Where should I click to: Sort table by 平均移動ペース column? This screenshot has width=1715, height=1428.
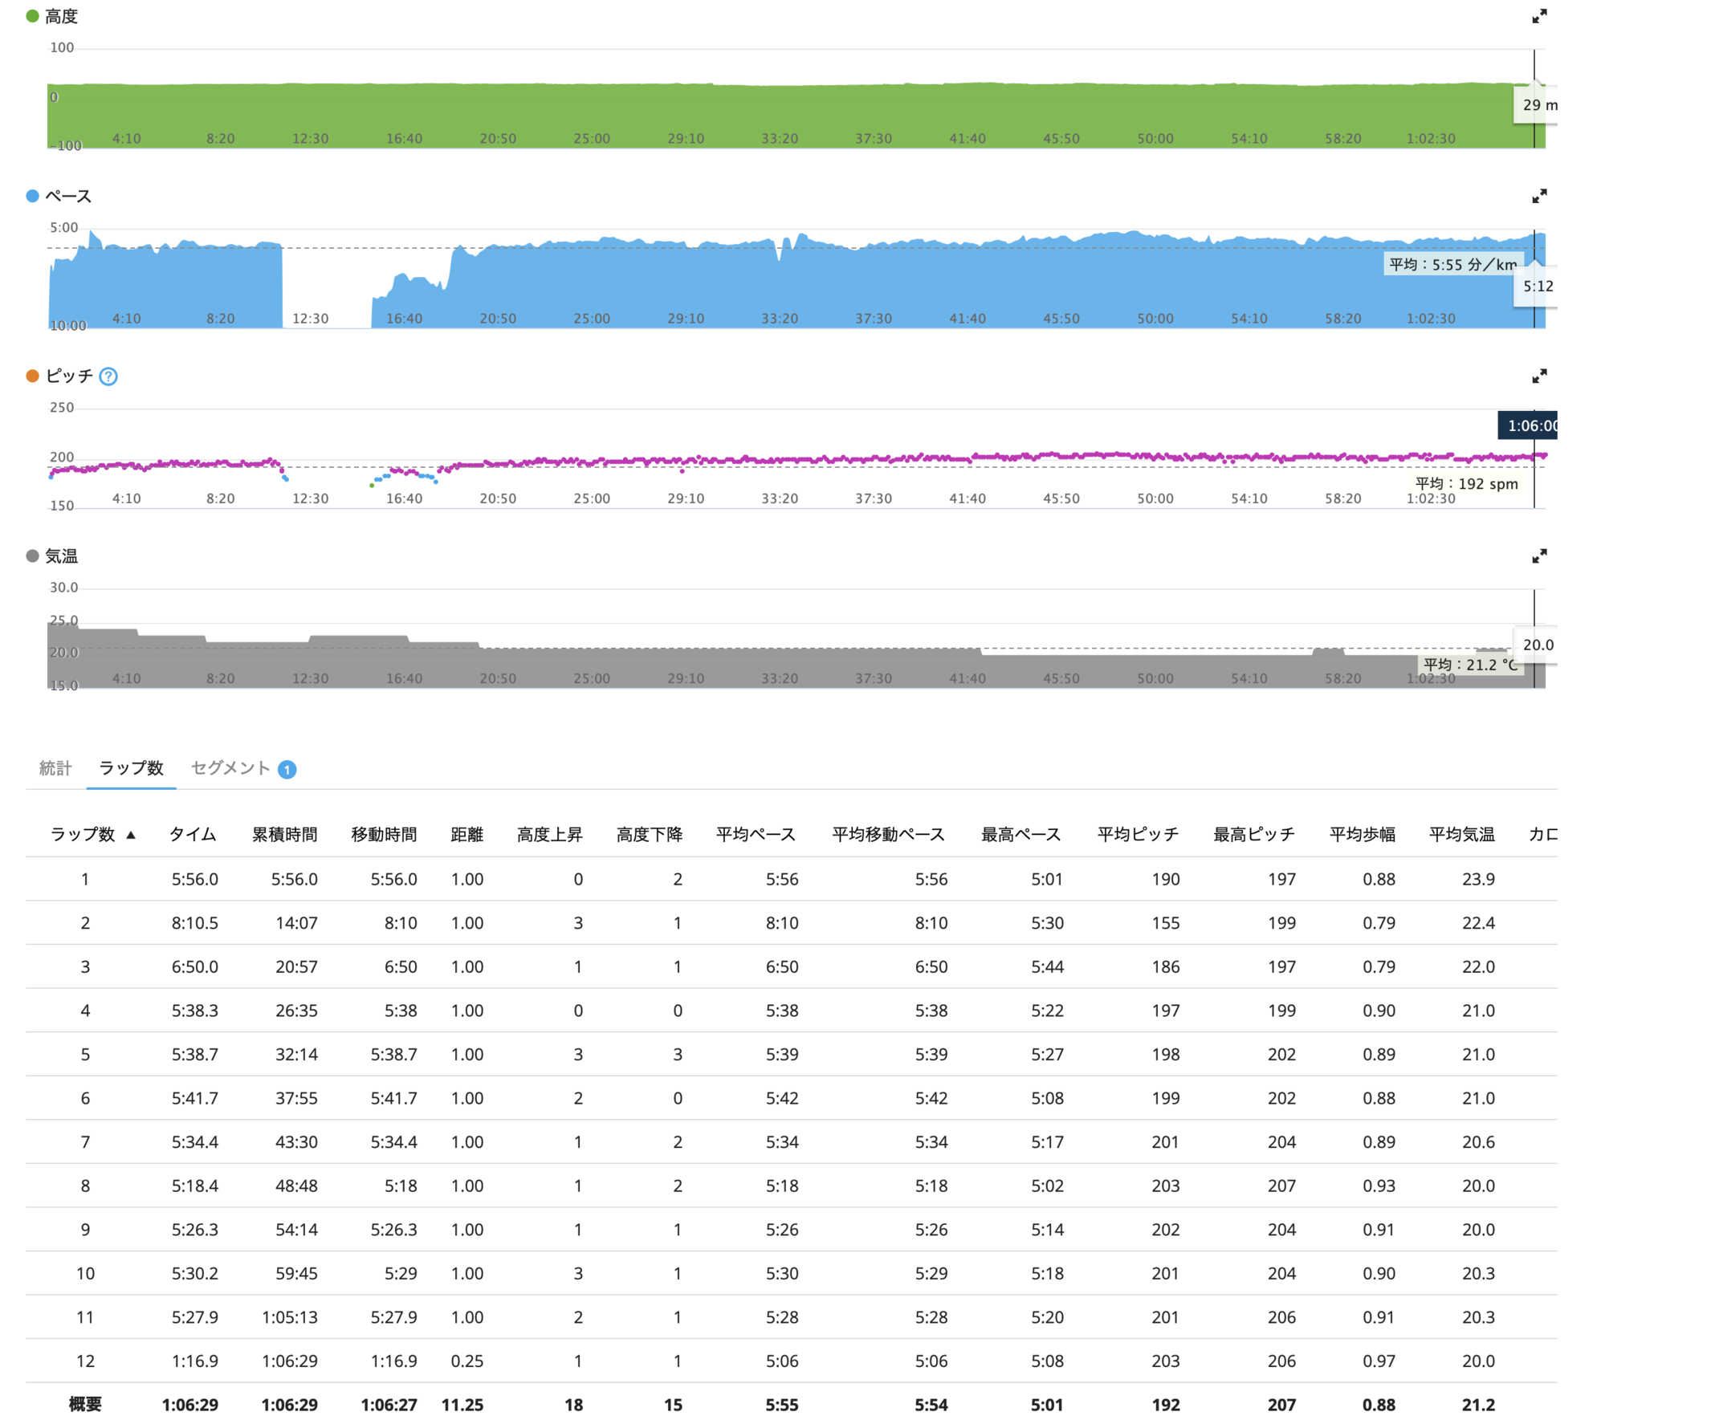pyautogui.click(x=888, y=835)
